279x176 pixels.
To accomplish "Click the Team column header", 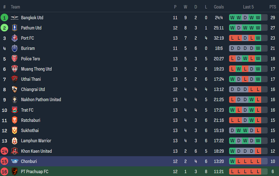I will tap(15, 7).
